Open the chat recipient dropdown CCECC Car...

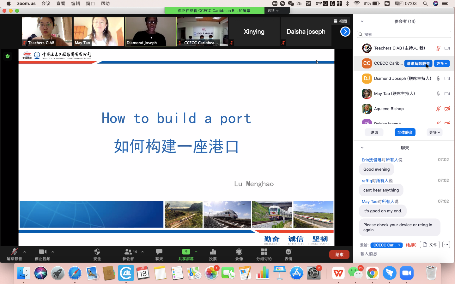(386, 245)
